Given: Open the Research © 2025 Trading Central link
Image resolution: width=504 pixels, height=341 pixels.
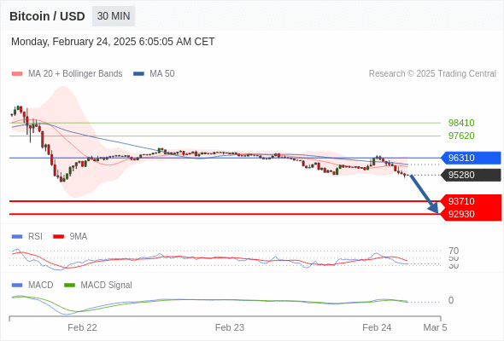Looking at the screenshot, I should [x=432, y=74].
